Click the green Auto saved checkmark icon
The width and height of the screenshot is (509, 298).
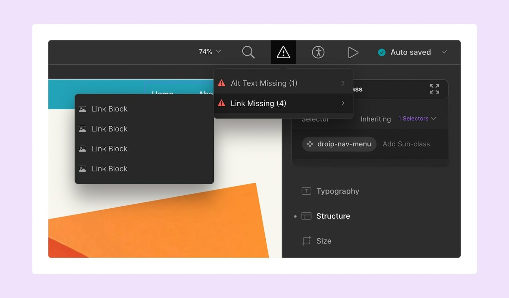click(381, 52)
